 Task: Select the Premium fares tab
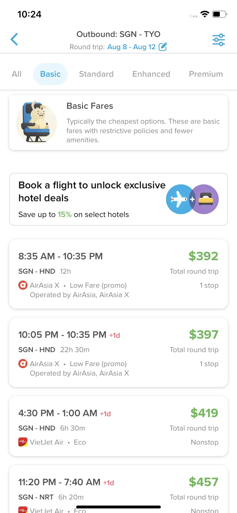(x=206, y=74)
